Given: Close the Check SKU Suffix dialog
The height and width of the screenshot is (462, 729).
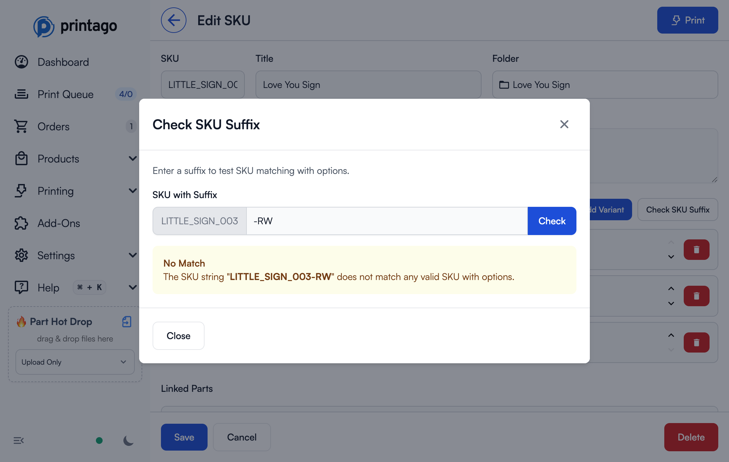Looking at the screenshot, I should pyautogui.click(x=564, y=124).
